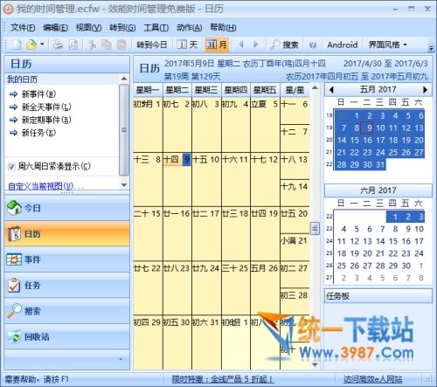Image resolution: width=437 pixels, height=387 pixels.
Task: Open the interface style dropdown
Action: tap(387, 45)
